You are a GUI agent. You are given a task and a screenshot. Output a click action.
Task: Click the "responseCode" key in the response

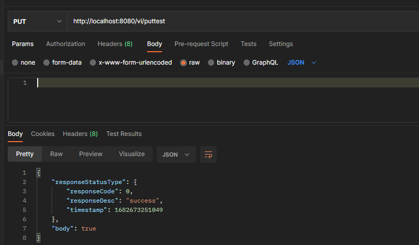pos(92,191)
